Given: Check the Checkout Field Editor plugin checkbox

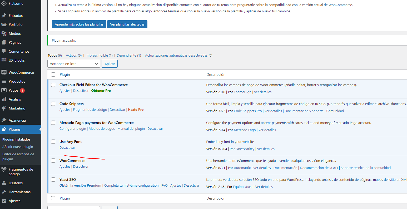Looking at the screenshot, I should [53, 85].
